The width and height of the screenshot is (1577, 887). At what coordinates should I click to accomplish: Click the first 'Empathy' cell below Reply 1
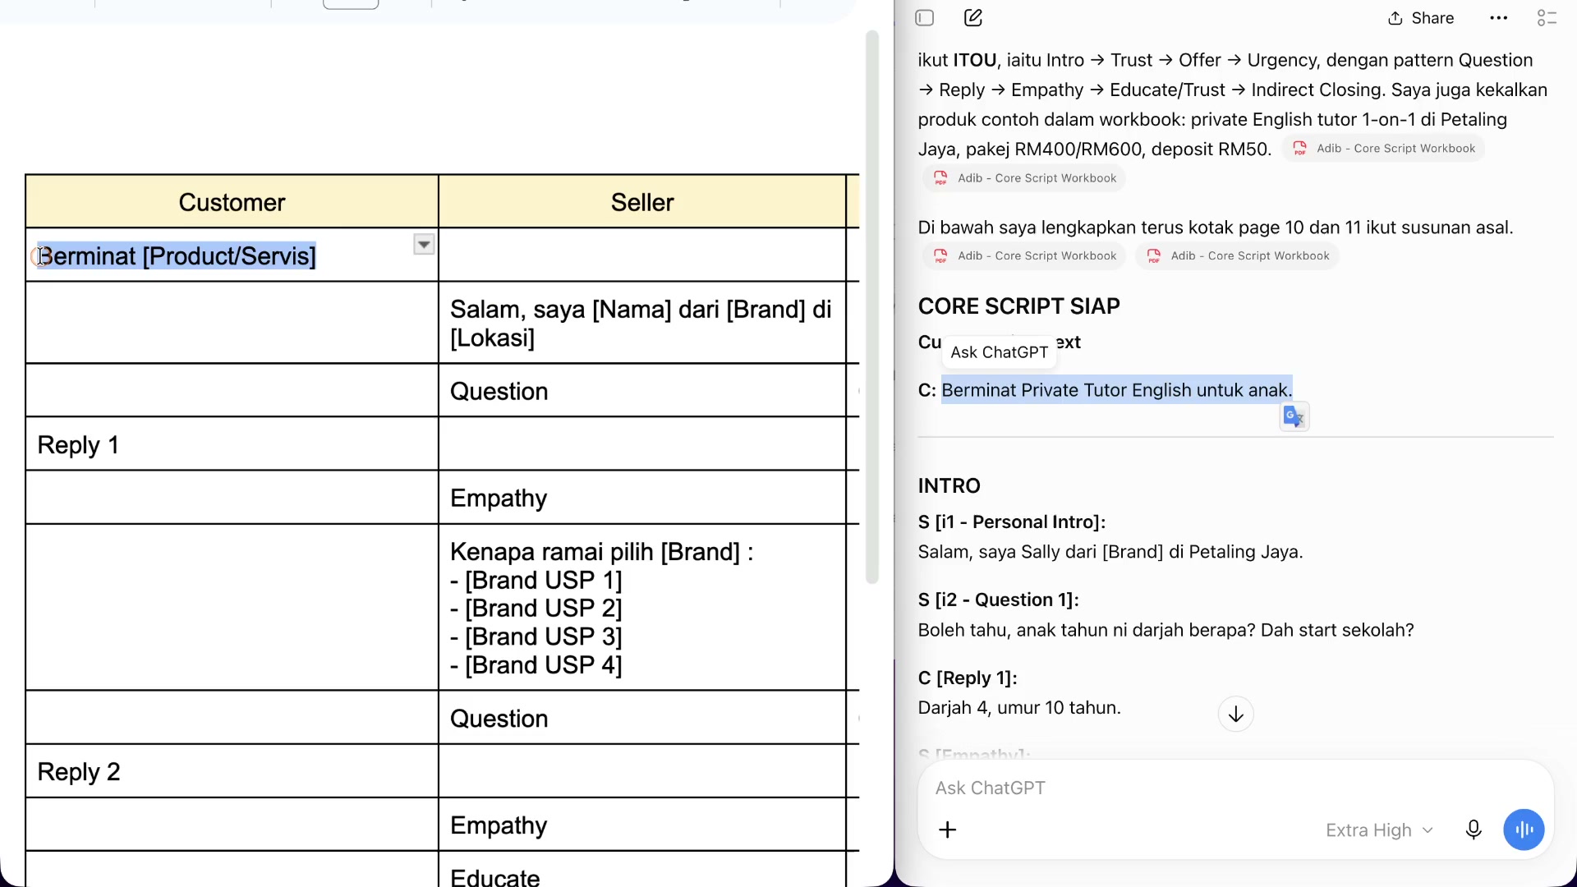[642, 498]
